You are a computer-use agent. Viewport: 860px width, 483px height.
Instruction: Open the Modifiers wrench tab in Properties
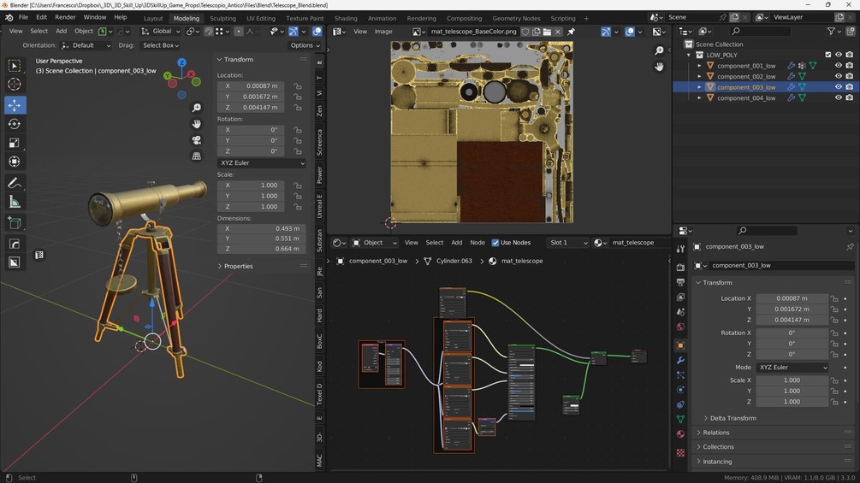680,361
